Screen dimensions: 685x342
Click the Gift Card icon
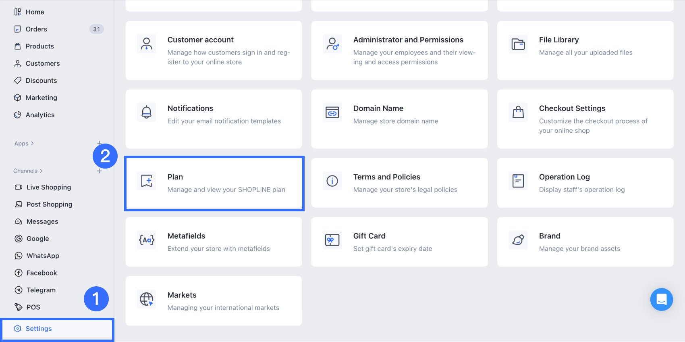[x=332, y=240]
